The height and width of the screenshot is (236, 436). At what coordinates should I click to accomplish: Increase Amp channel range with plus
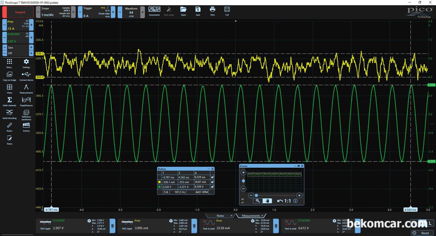(x=31, y=25)
